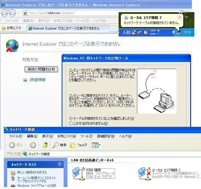The width and height of the screenshot is (201, 189).
Task: Click the language bar restore icon
Action: [158, 31]
